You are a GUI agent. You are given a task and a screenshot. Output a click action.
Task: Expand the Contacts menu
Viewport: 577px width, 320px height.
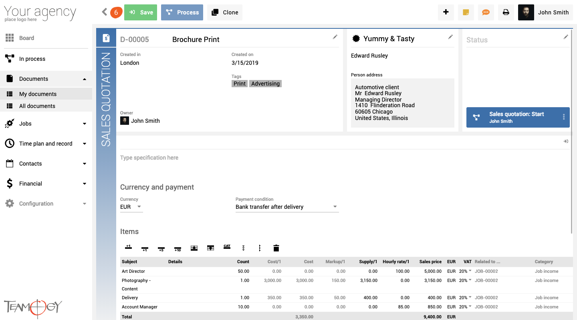(x=46, y=164)
